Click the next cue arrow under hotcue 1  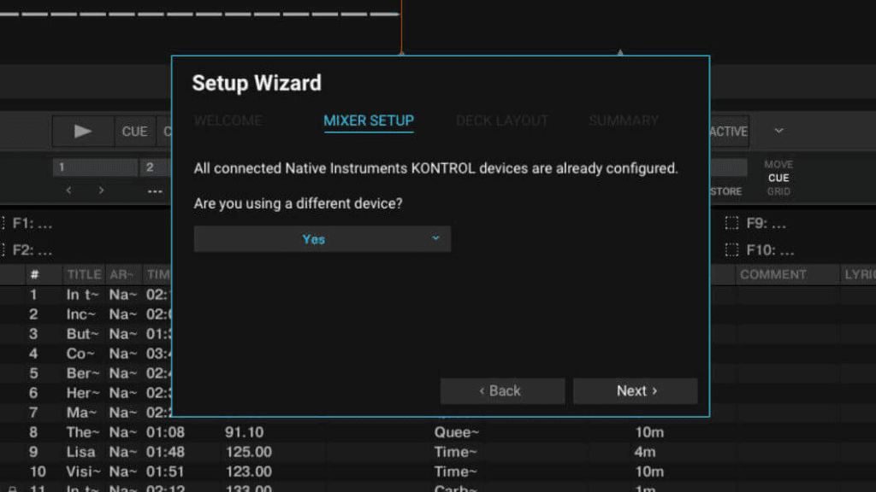tap(101, 190)
